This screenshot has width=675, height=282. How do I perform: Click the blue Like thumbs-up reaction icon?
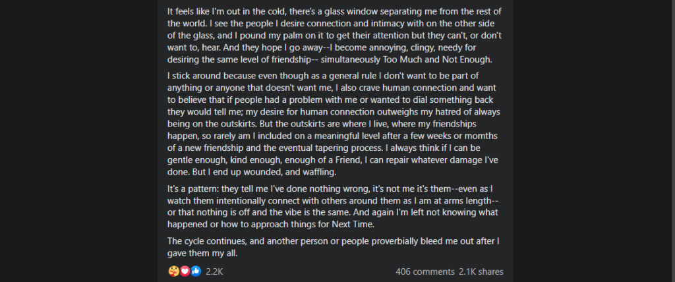point(196,271)
